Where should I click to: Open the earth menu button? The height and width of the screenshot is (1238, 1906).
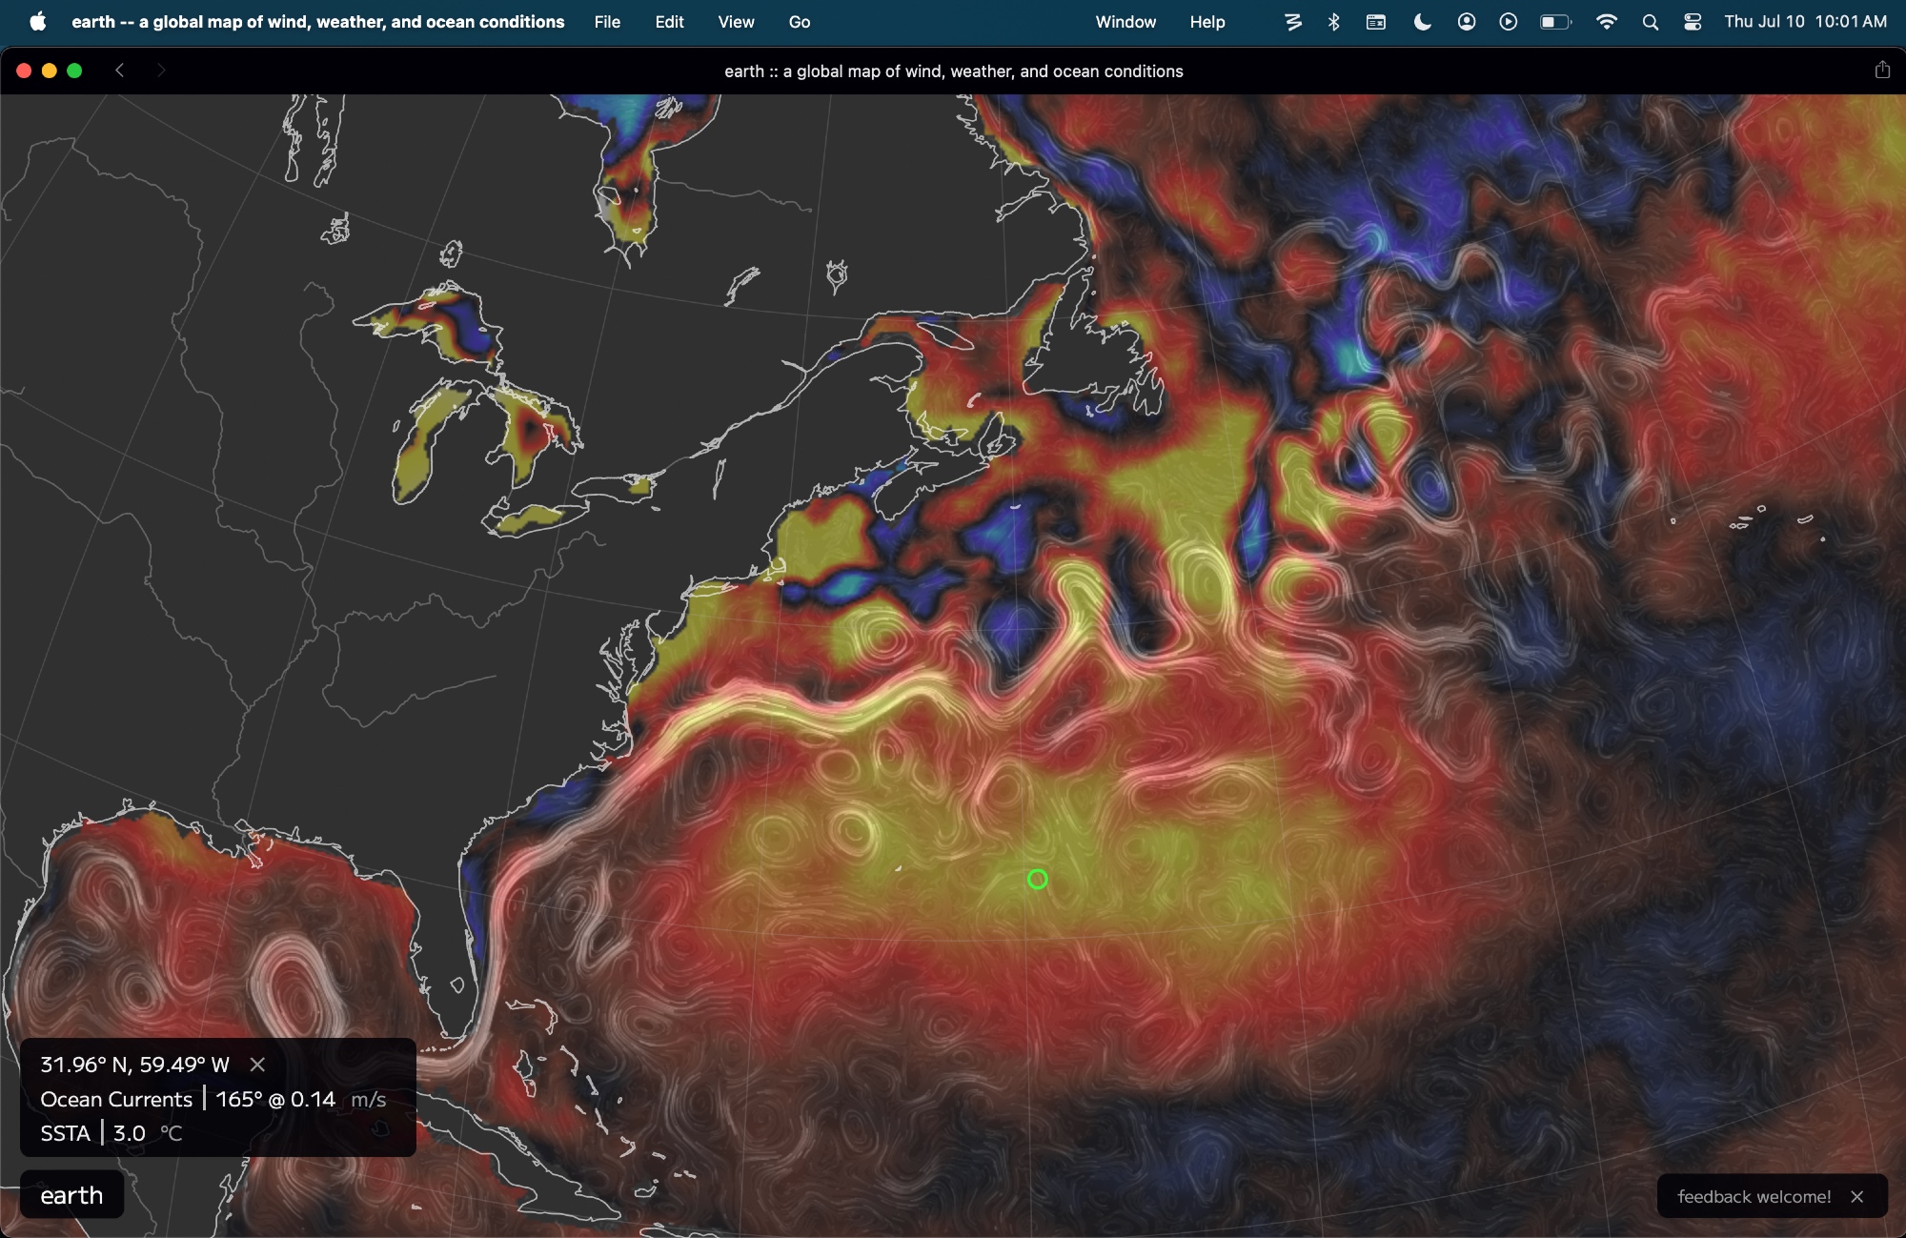[x=71, y=1195]
